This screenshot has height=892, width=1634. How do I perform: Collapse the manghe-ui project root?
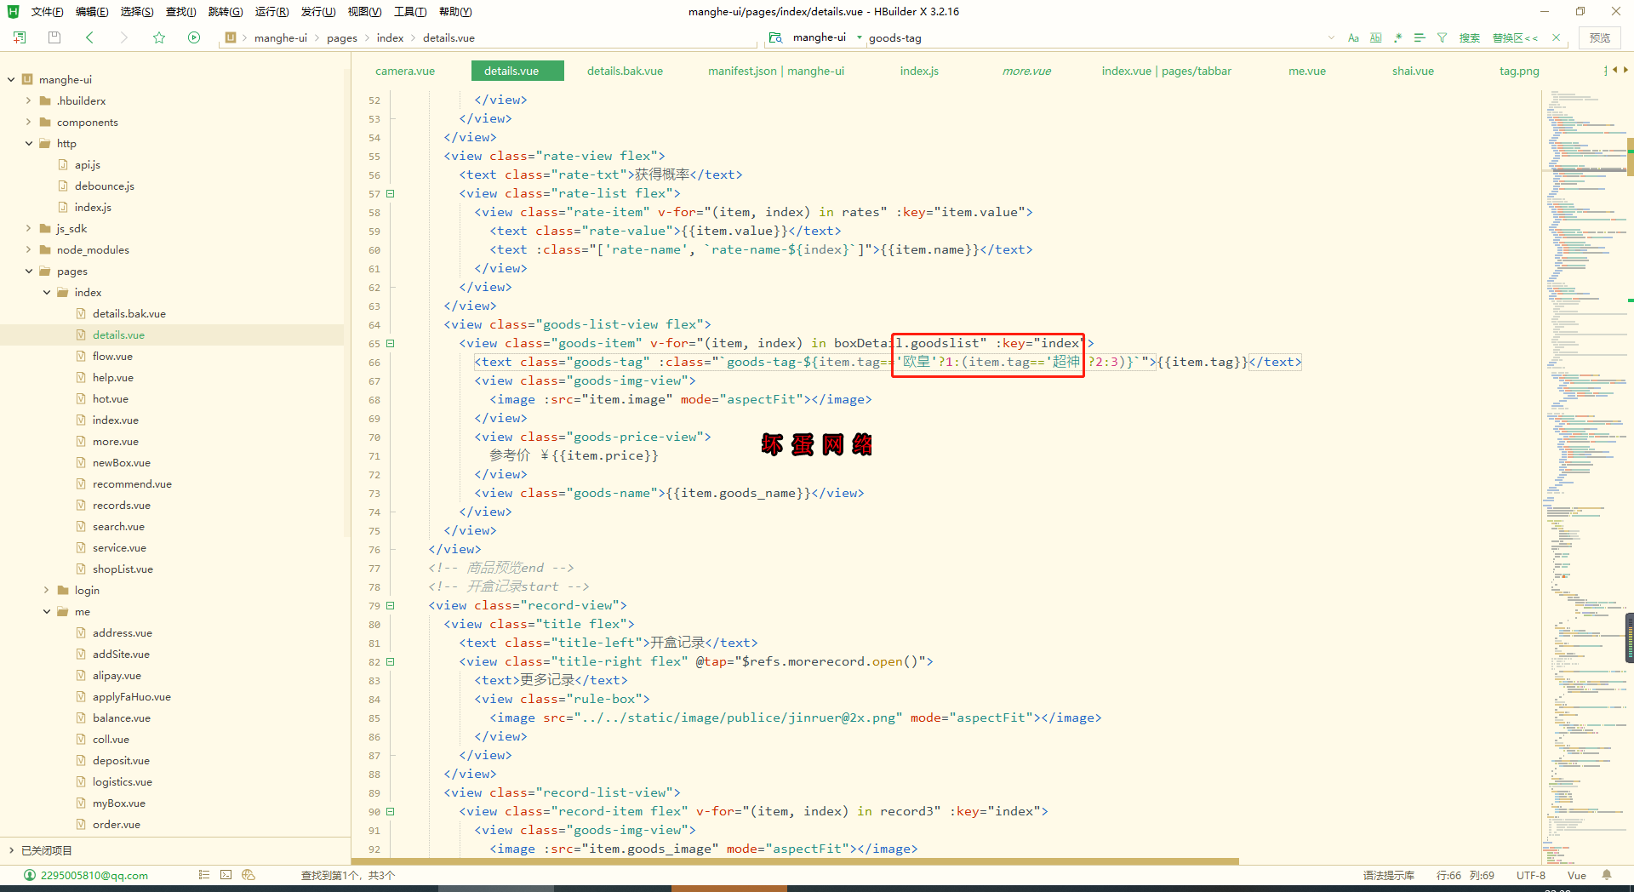(x=11, y=79)
